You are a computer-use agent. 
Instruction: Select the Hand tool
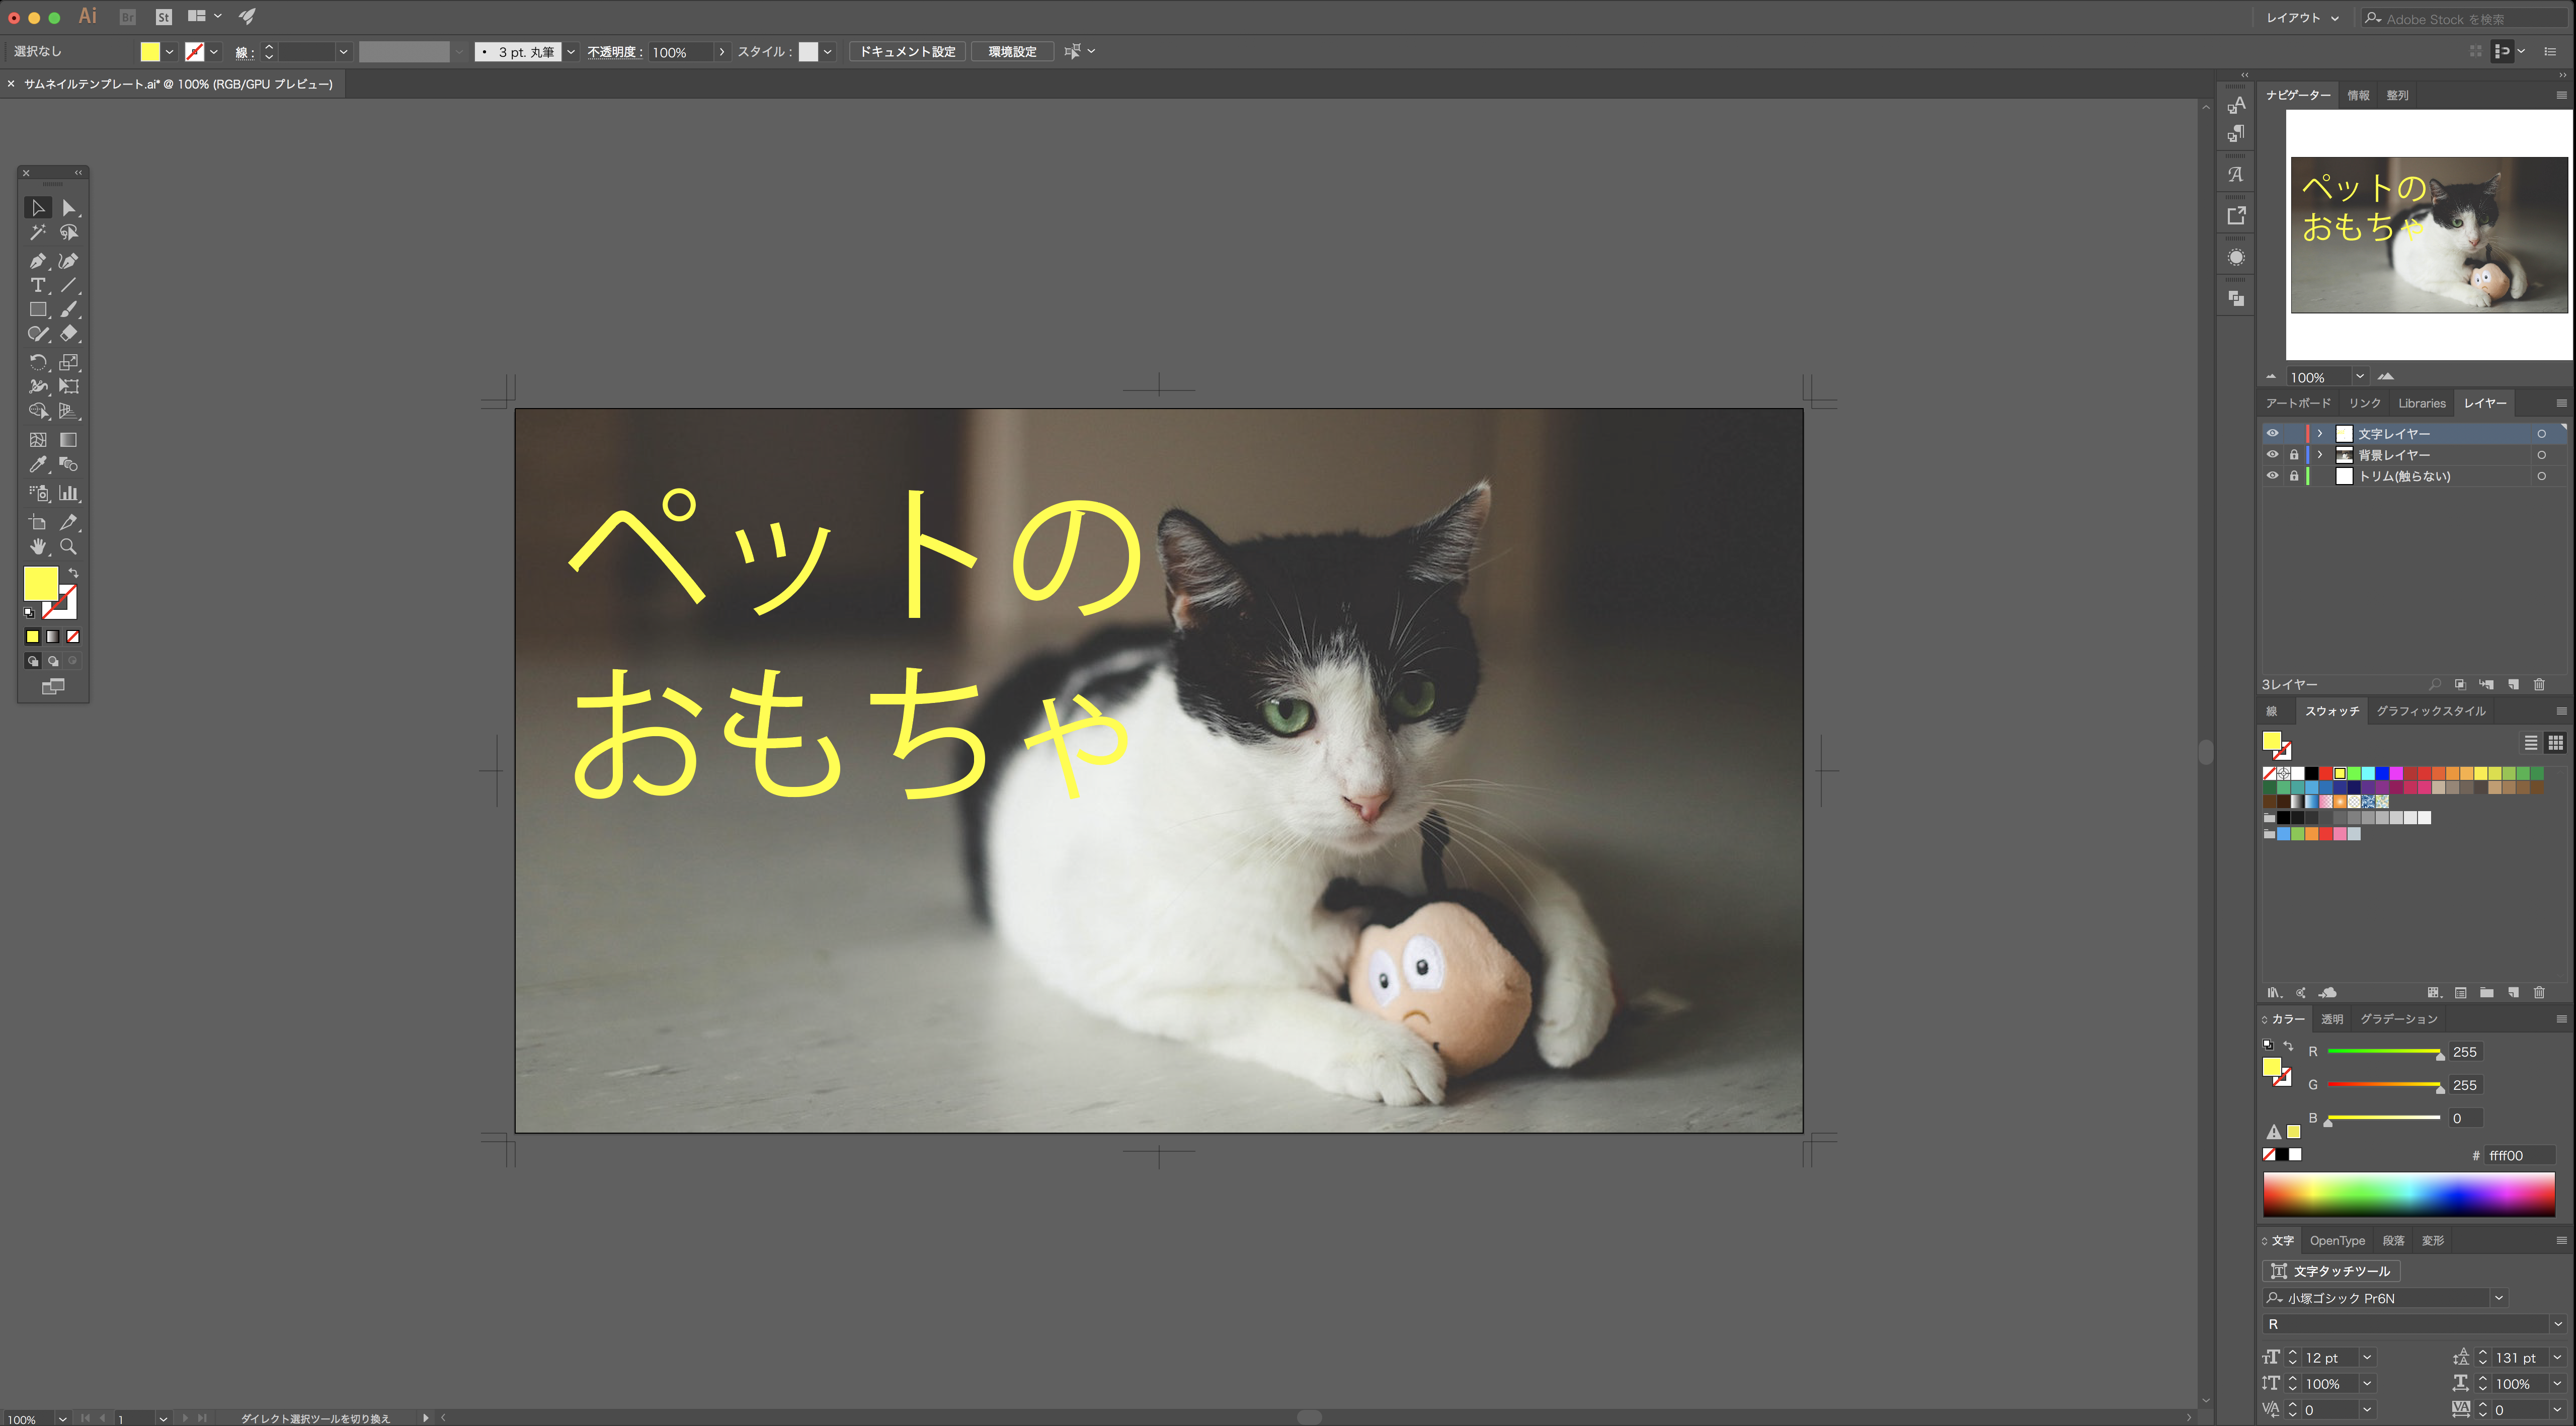[38, 546]
